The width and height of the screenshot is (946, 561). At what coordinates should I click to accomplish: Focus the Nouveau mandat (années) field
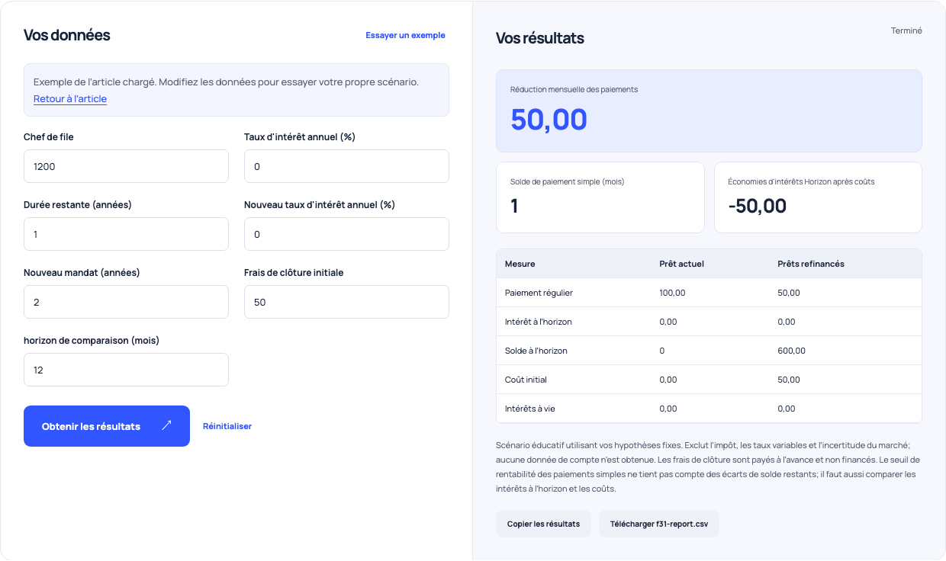coord(126,302)
